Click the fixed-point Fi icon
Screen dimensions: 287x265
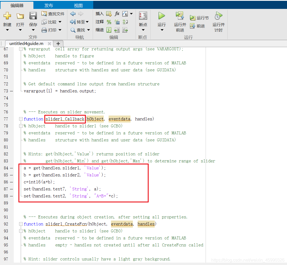(x=125, y=14)
